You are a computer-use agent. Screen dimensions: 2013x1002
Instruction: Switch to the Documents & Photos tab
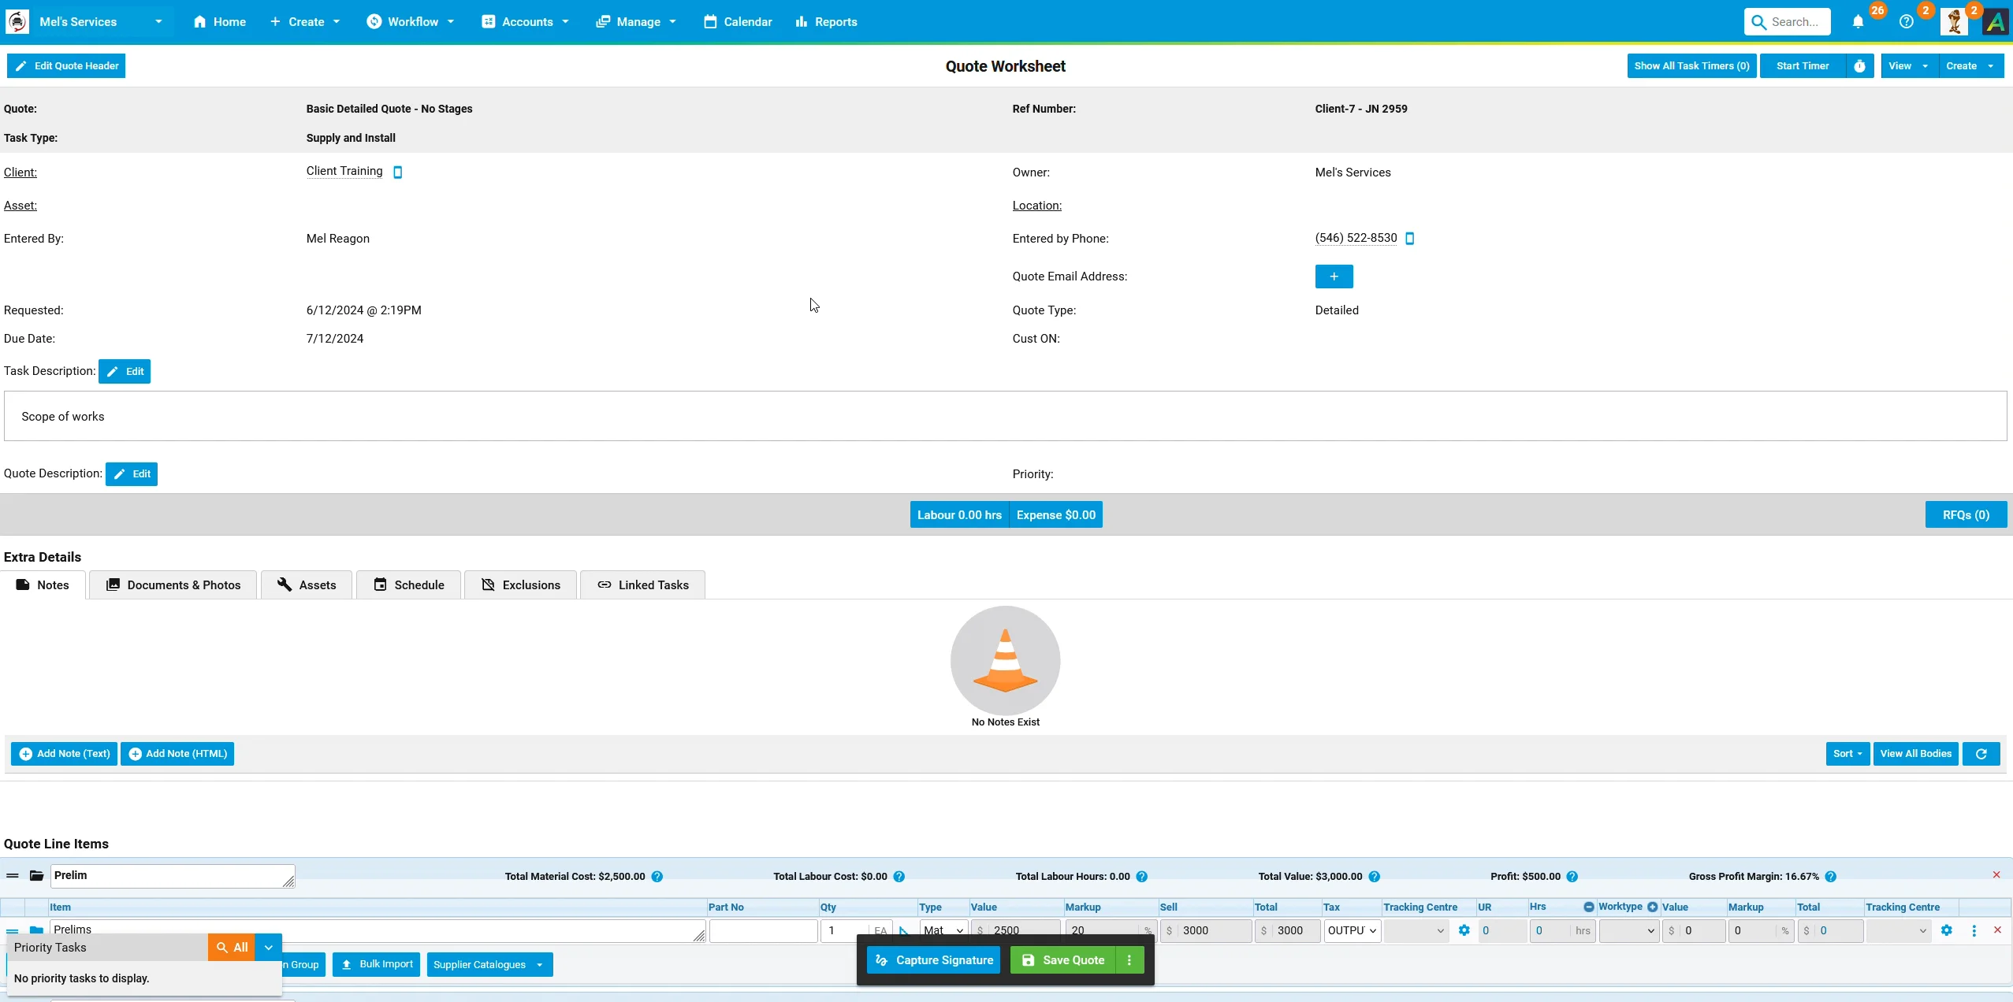point(173,584)
